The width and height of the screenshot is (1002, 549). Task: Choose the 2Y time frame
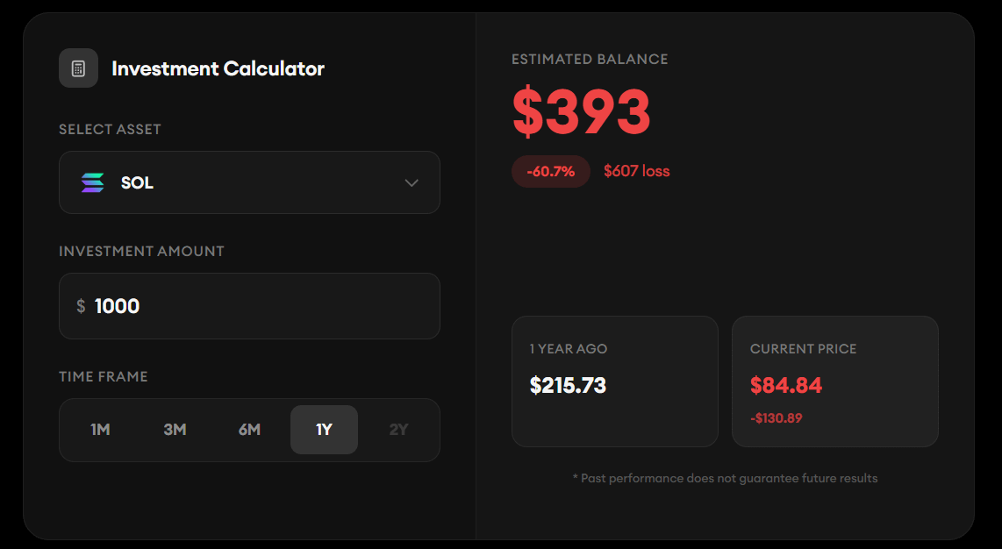click(398, 430)
